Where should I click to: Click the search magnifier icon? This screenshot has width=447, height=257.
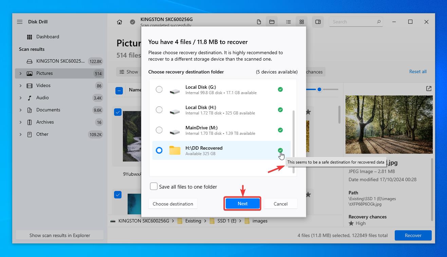click(x=379, y=22)
